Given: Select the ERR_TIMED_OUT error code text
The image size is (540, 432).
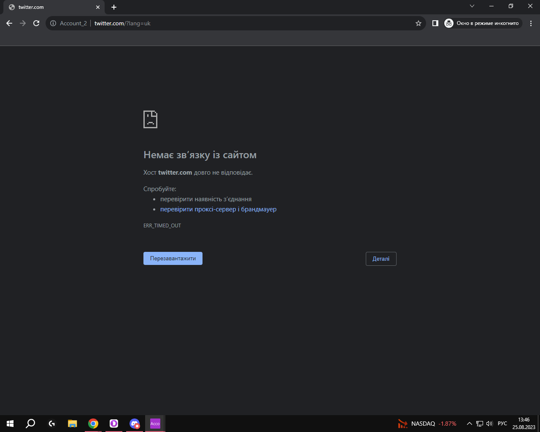Looking at the screenshot, I should [x=162, y=226].
